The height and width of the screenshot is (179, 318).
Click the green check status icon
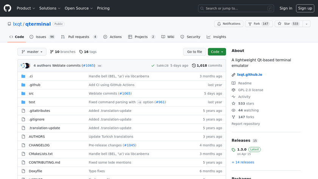[153, 66]
